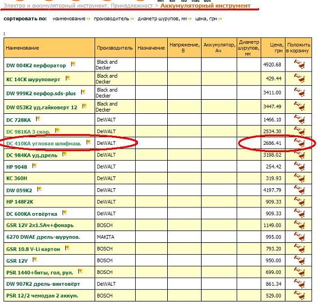Open product DW 999K2 перфор.sds-plus
The height and width of the screenshot is (306, 317).
point(41,94)
